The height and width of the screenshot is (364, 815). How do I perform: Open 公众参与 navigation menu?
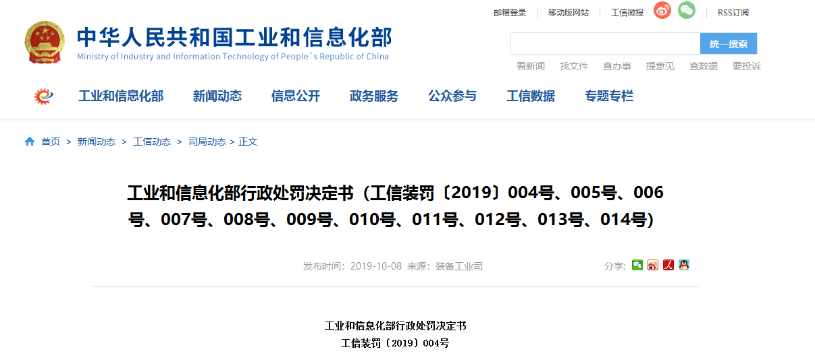coord(452,96)
